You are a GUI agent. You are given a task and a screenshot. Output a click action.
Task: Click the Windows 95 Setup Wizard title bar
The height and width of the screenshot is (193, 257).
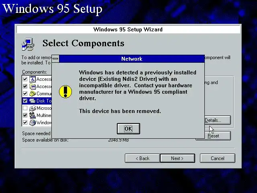[x=128, y=29]
